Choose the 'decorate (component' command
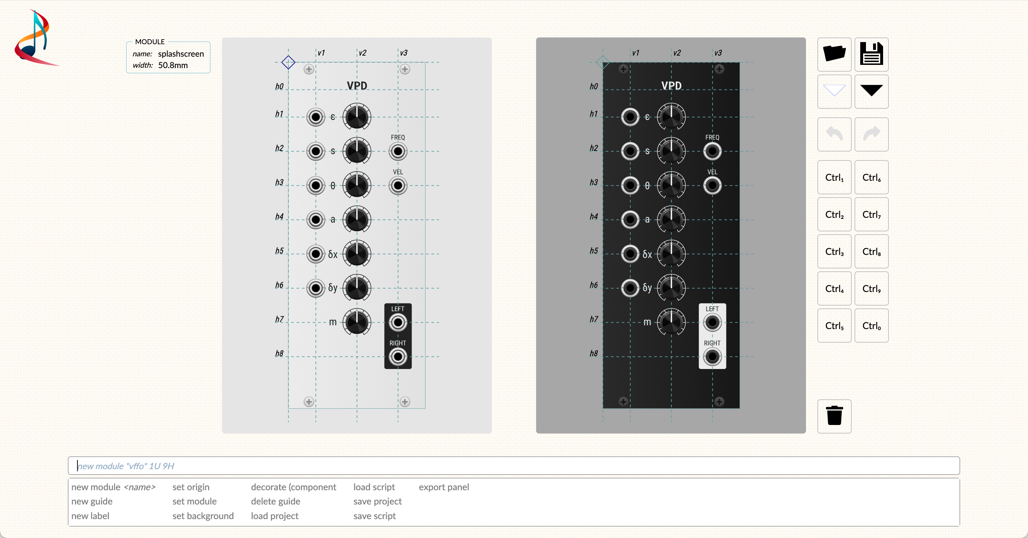This screenshot has width=1028, height=538. pos(293,487)
